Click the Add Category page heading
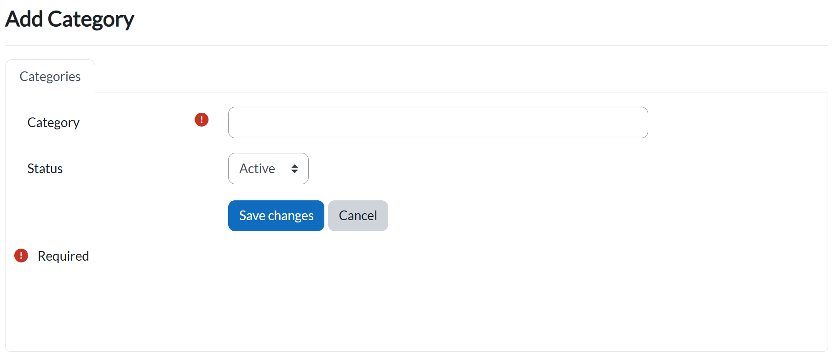The width and height of the screenshot is (835, 356). point(69,19)
